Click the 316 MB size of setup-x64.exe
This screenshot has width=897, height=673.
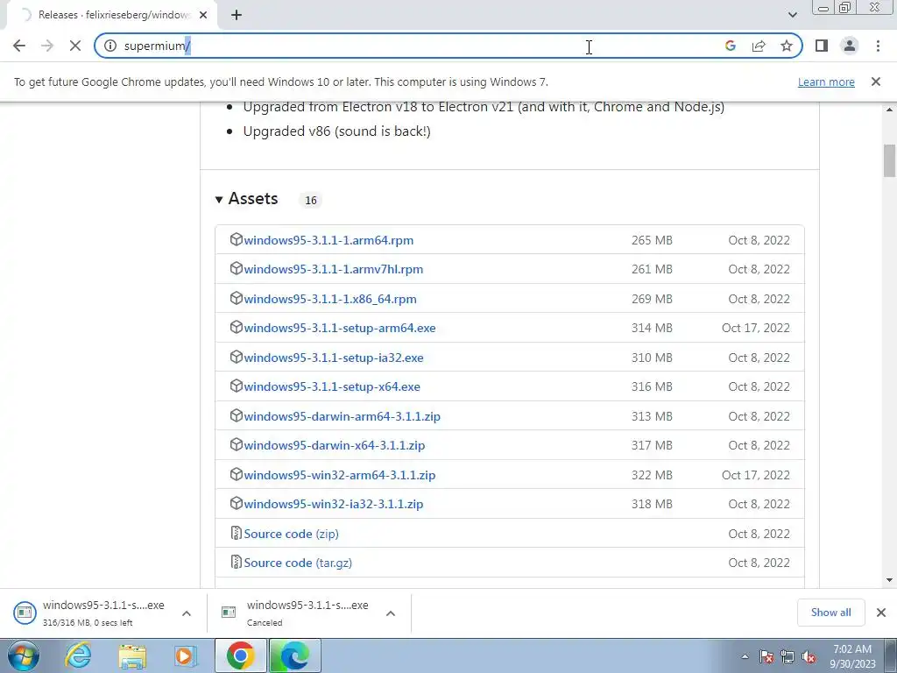(652, 387)
